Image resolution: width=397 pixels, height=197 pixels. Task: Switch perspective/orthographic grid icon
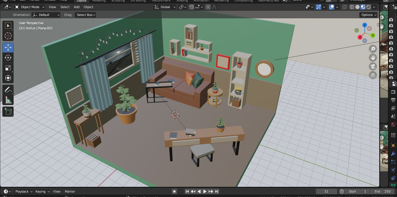pos(373,75)
